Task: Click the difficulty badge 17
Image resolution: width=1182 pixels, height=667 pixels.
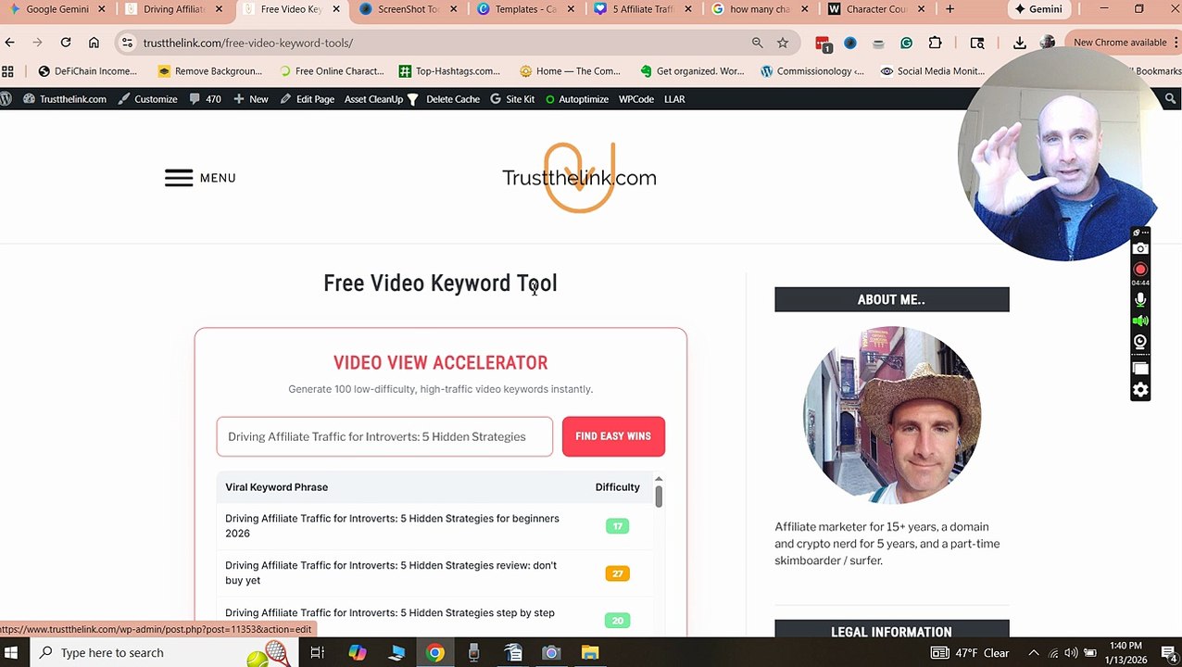Action: (x=617, y=526)
